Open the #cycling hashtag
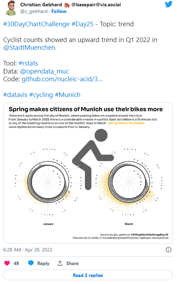Viewport: 177px width, 284px height. click(41, 95)
